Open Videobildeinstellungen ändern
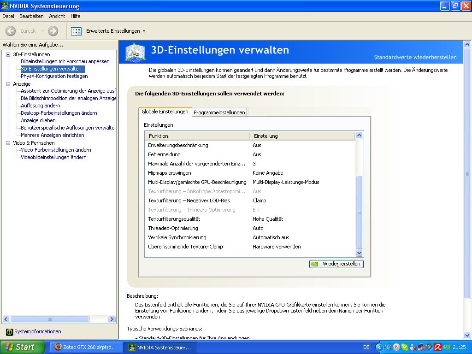The image size is (472, 354). click(53, 158)
